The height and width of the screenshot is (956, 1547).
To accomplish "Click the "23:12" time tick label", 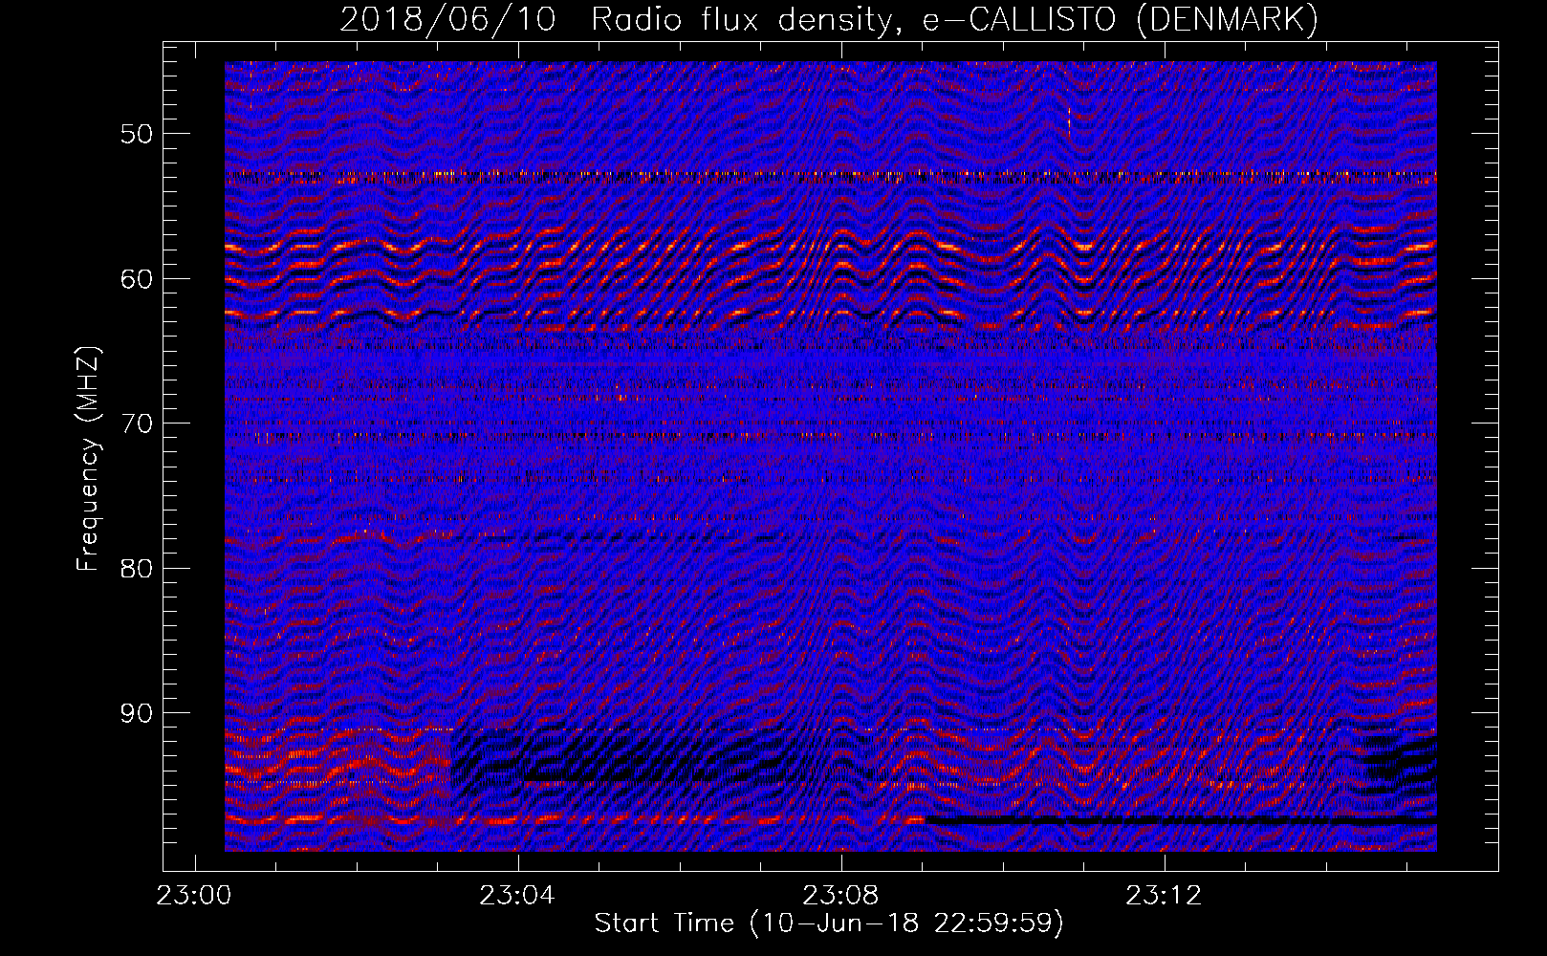I will tap(1165, 896).
